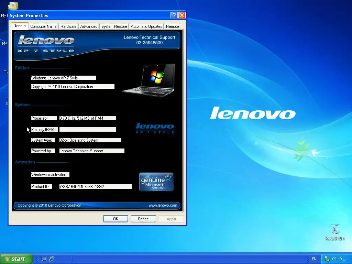Click the Windows Lenovo XP 7 Style text
Image resolution: width=352 pixels, height=264 pixels.
point(64,78)
